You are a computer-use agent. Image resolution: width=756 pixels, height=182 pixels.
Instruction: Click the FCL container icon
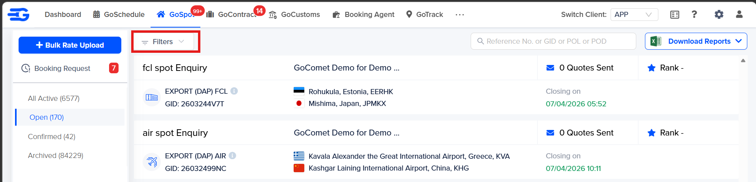point(152,97)
